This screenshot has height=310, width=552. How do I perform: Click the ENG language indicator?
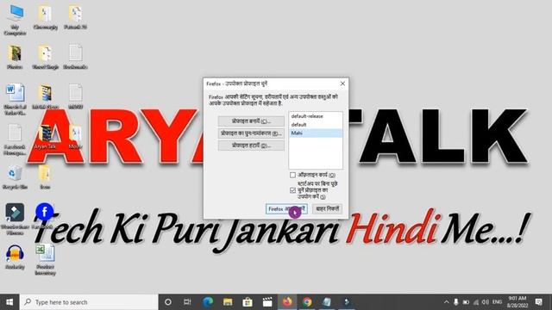pos(497,302)
